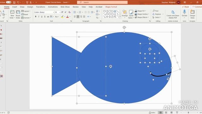Click in the Search box

[102, 2]
